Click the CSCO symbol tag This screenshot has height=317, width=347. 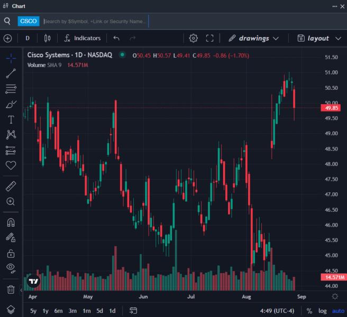coord(29,21)
